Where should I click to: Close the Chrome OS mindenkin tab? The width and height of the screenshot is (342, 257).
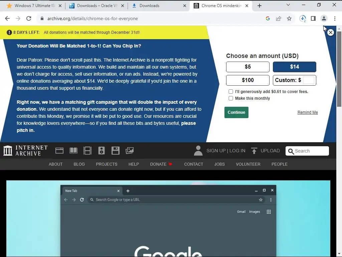point(247,6)
